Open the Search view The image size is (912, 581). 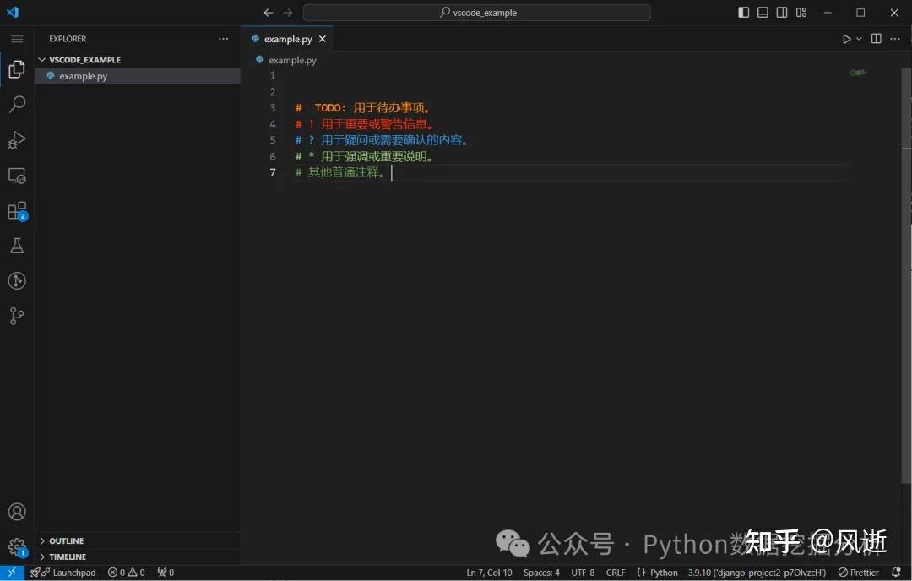(17, 105)
